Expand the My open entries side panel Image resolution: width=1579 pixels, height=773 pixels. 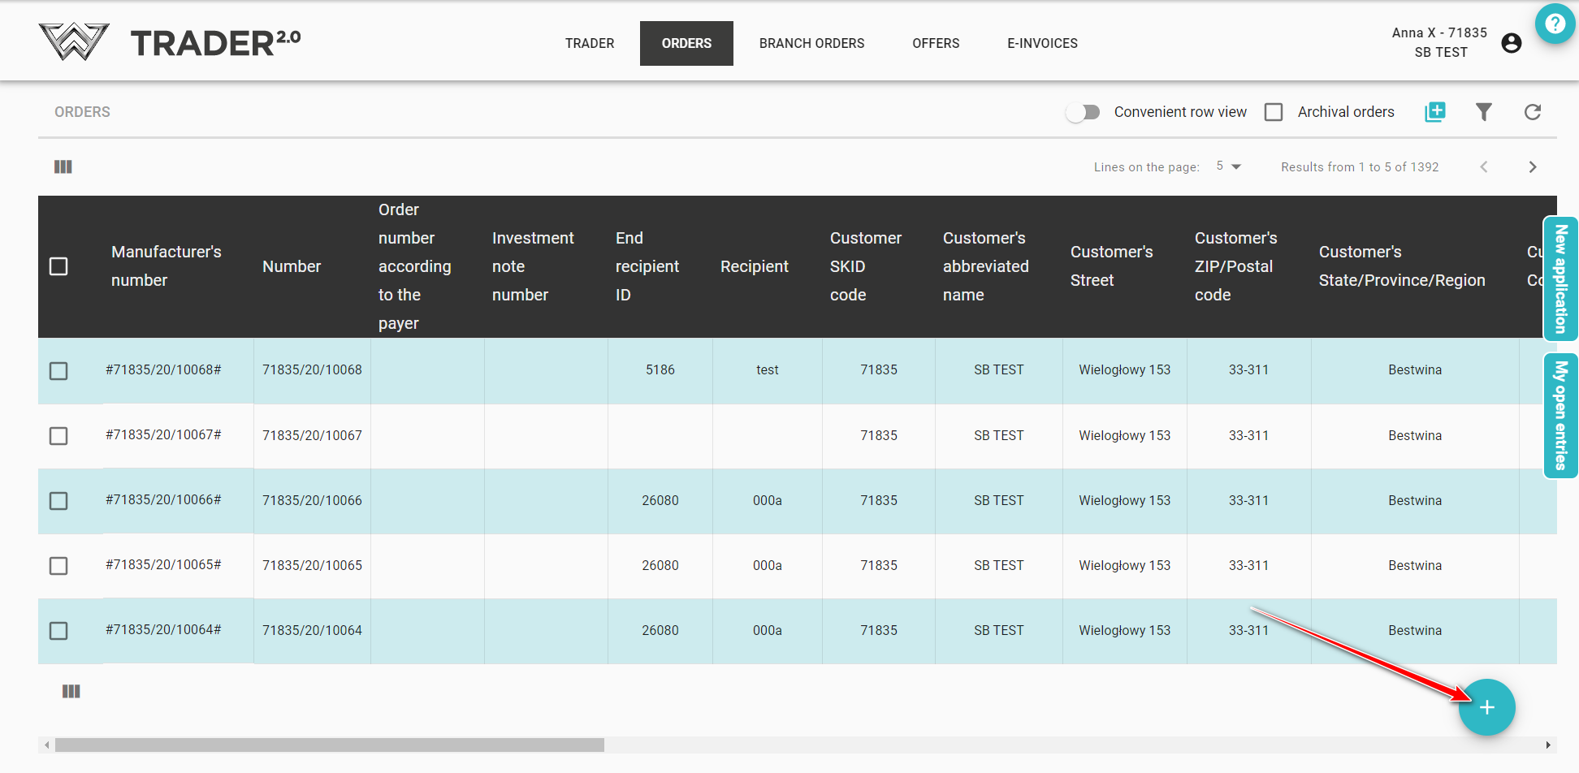tap(1560, 415)
